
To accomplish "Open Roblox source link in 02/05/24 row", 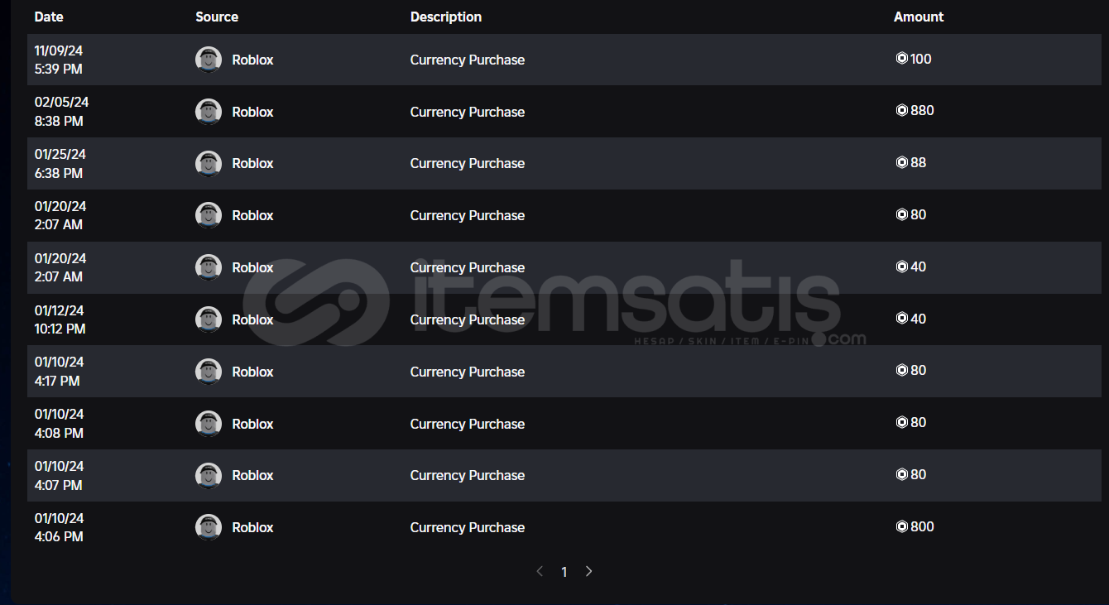I will pyautogui.click(x=252, y=112).
